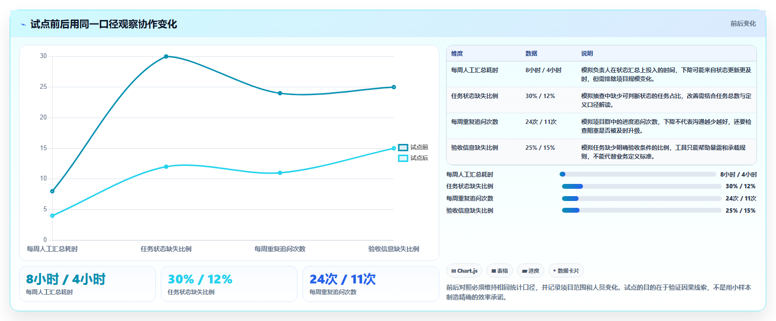Click x-axis label 任务状态缺失比例 under the chart
Screen dimensions: 776x321
(x=166, y=249)
